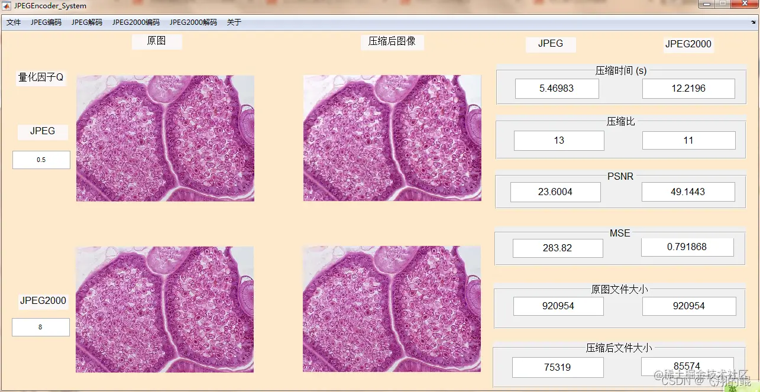Viewport: 760px width, 392px height.
Task: Click the JPEG2000 compression time field 12.2196
Action: [x=688, y=89]
